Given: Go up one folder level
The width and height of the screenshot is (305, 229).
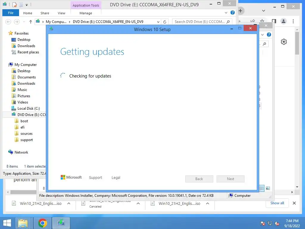Looking at the screenshot, I should point(31,21).
